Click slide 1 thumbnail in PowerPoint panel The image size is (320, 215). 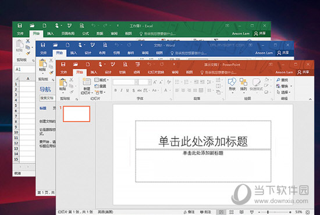(77, 114)
